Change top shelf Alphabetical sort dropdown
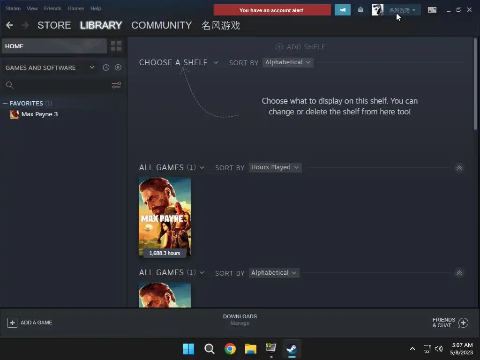 288,62
